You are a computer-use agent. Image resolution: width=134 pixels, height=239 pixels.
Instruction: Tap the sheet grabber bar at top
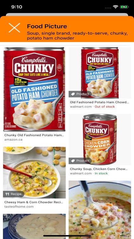click(67, 14)
